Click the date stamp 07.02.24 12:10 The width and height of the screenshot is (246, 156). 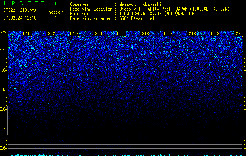[x=20, y=18]
